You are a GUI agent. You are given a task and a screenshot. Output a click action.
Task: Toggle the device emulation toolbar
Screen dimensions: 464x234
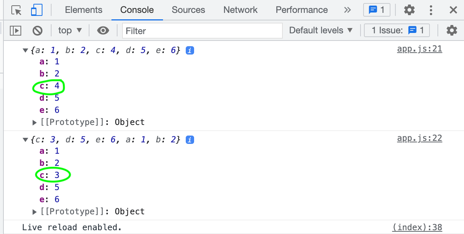[x=36, y=10]
